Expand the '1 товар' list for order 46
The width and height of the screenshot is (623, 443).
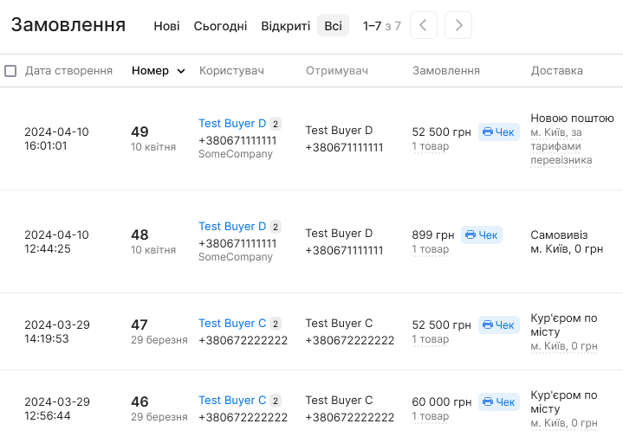(431, 416)
